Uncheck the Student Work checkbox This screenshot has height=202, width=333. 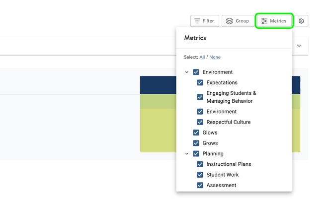coord(200,175)
